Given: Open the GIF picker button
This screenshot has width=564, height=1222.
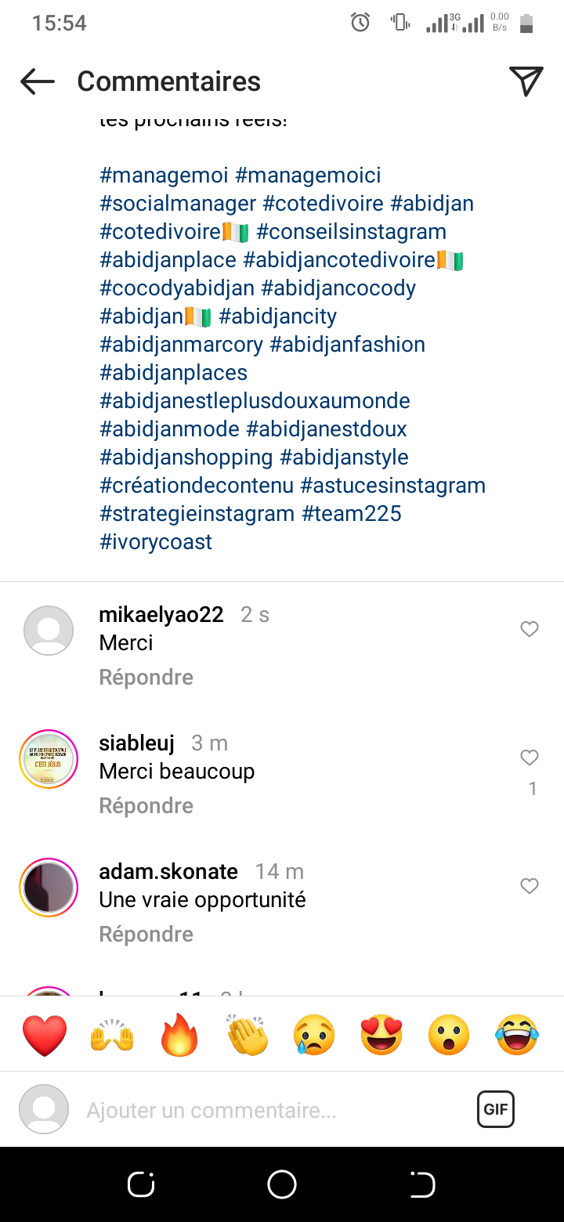Looking at the screenshot, I should click(x=496, y=1109).
